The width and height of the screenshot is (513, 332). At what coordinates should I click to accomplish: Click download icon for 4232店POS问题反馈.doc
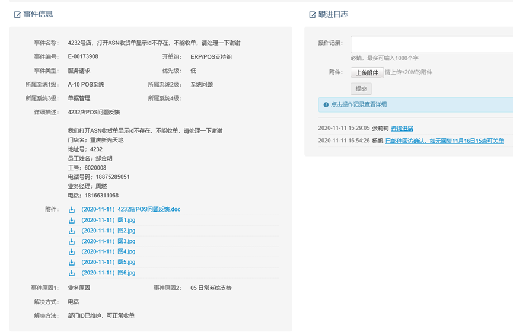(x=72, y=210)
